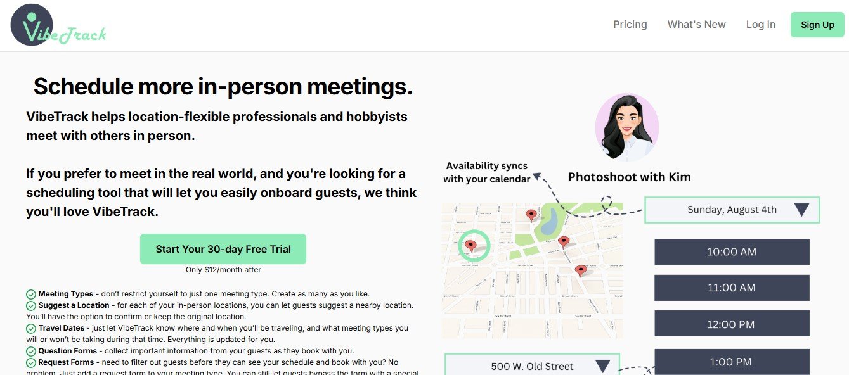Click the checkmark icon beside Question Forms
Viewport: 849px width, 375px height.
coord(30,351)
